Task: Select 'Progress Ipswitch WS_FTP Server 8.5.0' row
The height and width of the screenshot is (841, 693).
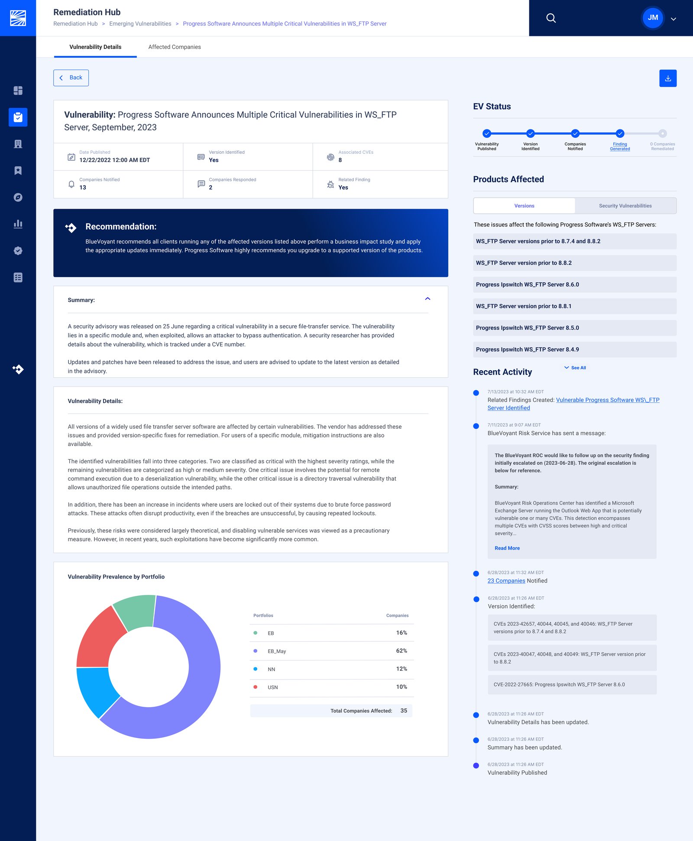Action: click(x=575, y=328)
